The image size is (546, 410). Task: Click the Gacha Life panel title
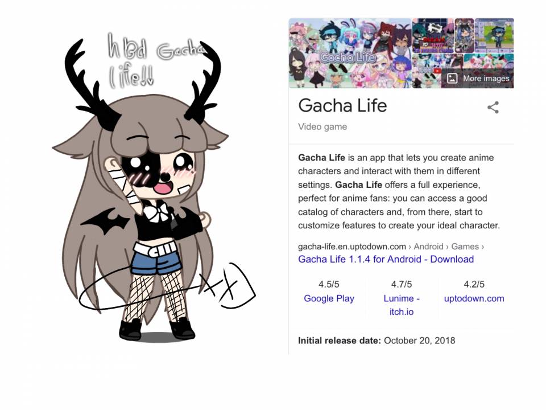click(x=342, y=105)
